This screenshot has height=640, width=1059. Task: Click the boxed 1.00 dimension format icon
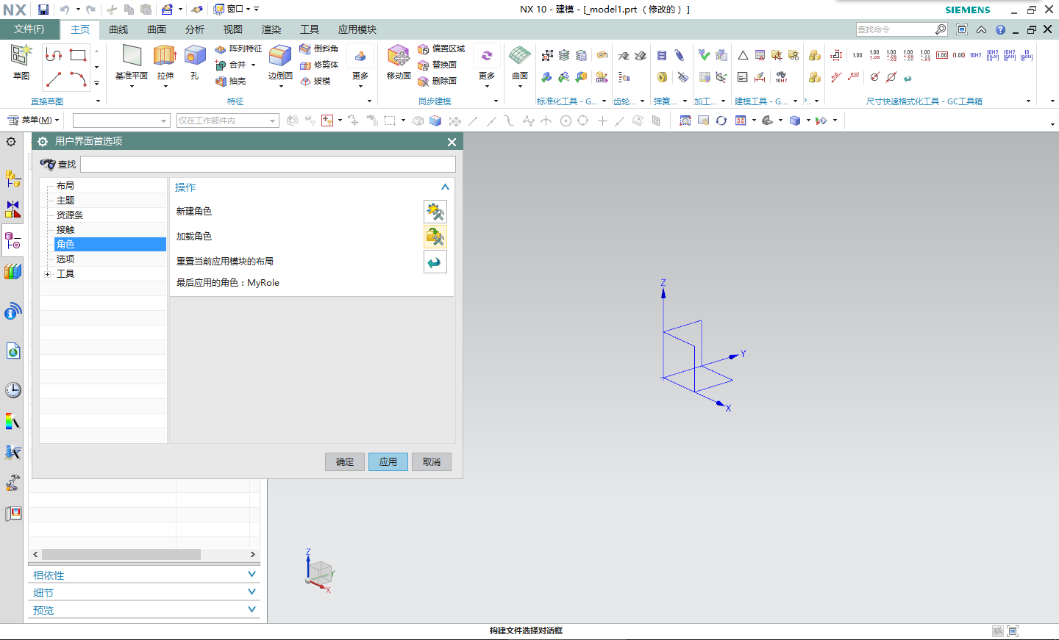pyautogui.click(x=942, y=55)
